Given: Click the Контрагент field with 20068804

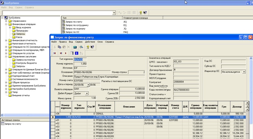Looking at the screenshot, I should click(x=186, y=82).
